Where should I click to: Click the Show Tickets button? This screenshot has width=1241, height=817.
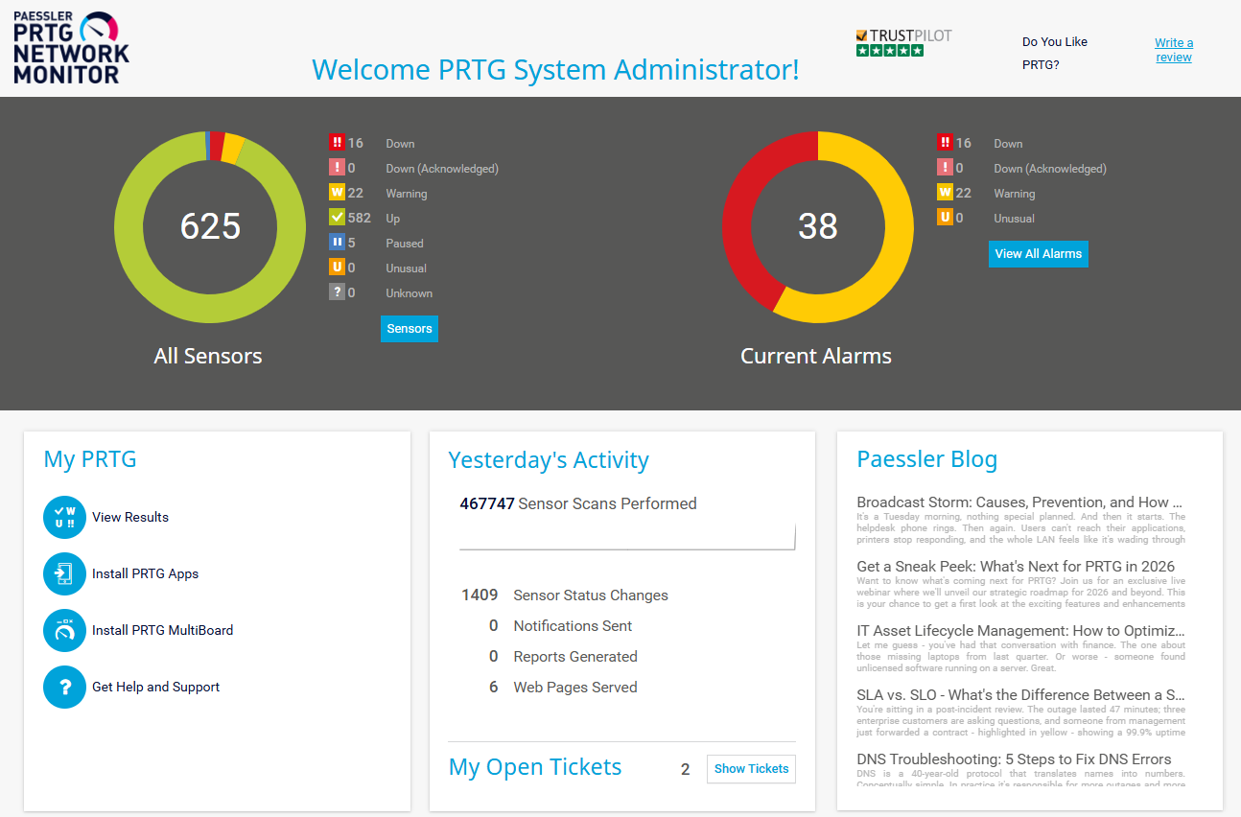coord(751,769)
